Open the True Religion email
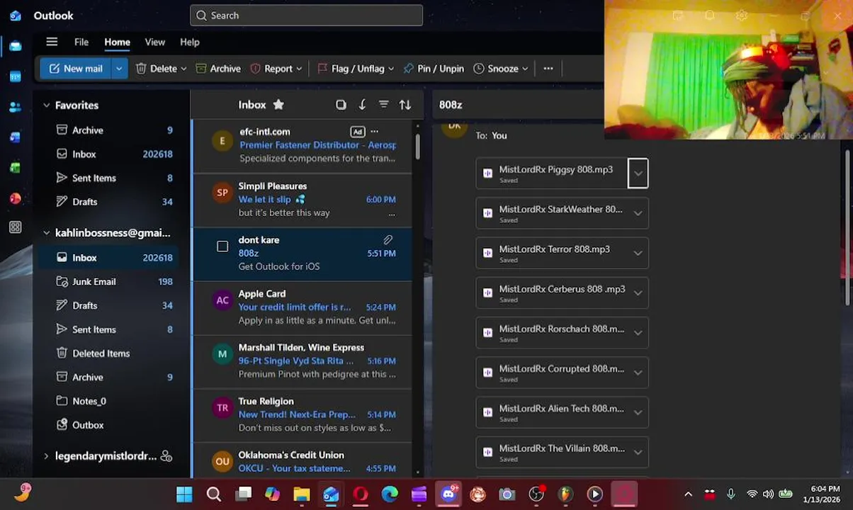Image resolution: width=853 pixels, height=510 pixels. pyautogui.click(x=303, y=415)
